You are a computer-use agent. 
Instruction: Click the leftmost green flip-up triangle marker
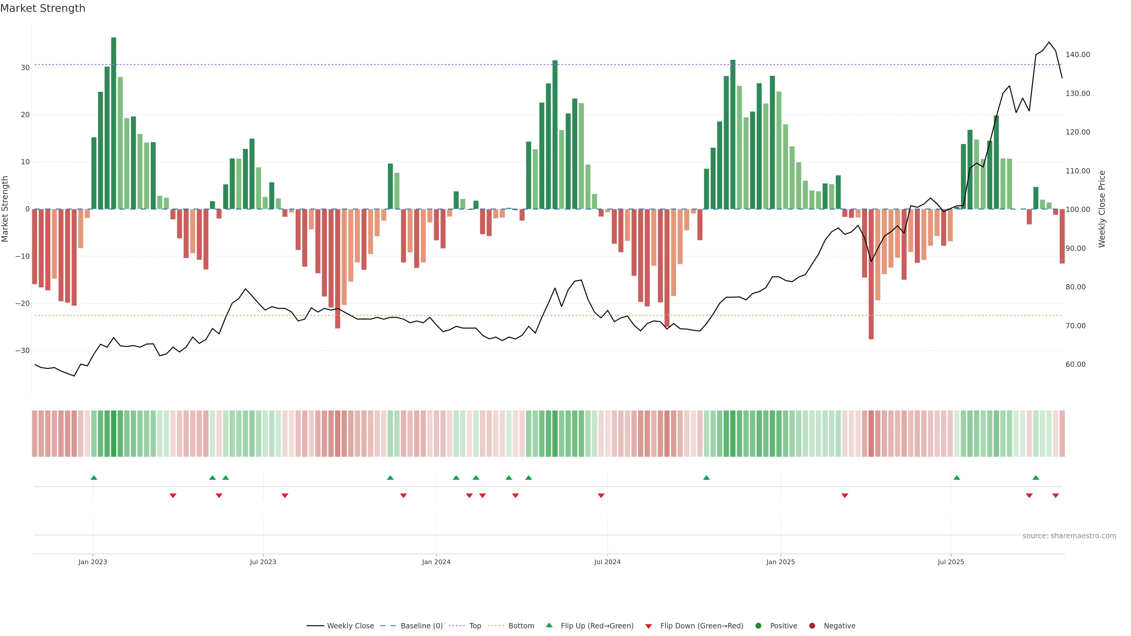point(94,478)
